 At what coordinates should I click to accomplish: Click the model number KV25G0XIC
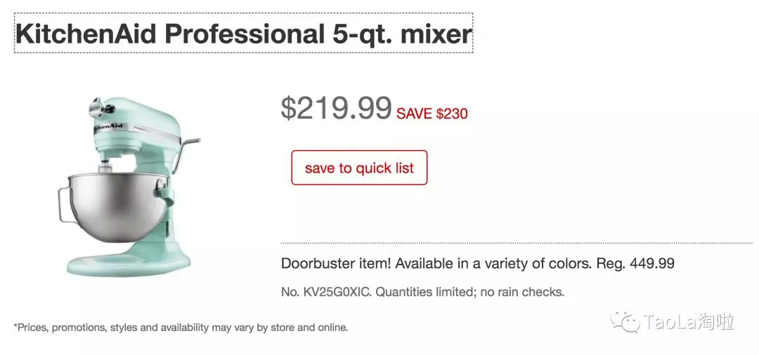[x=335, y=292]
